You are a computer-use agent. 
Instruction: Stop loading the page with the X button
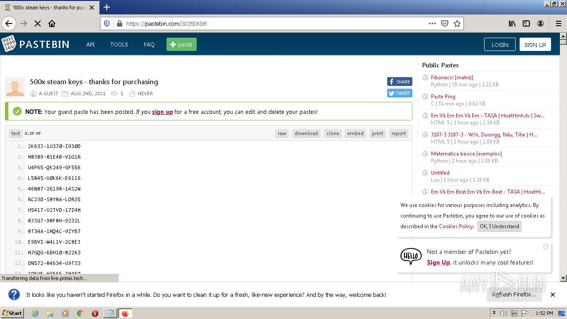pyautogui.click(x=38, y=23)
